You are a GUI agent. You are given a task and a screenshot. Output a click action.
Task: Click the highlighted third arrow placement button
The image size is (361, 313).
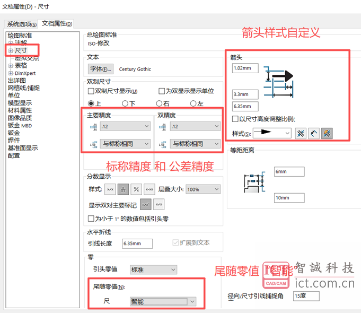coord(327,134)
